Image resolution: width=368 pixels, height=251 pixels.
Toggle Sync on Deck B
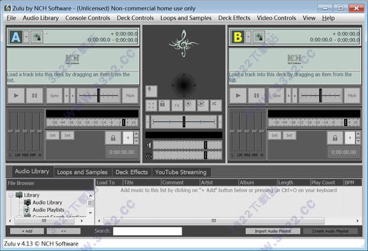[x=277, y=96]
